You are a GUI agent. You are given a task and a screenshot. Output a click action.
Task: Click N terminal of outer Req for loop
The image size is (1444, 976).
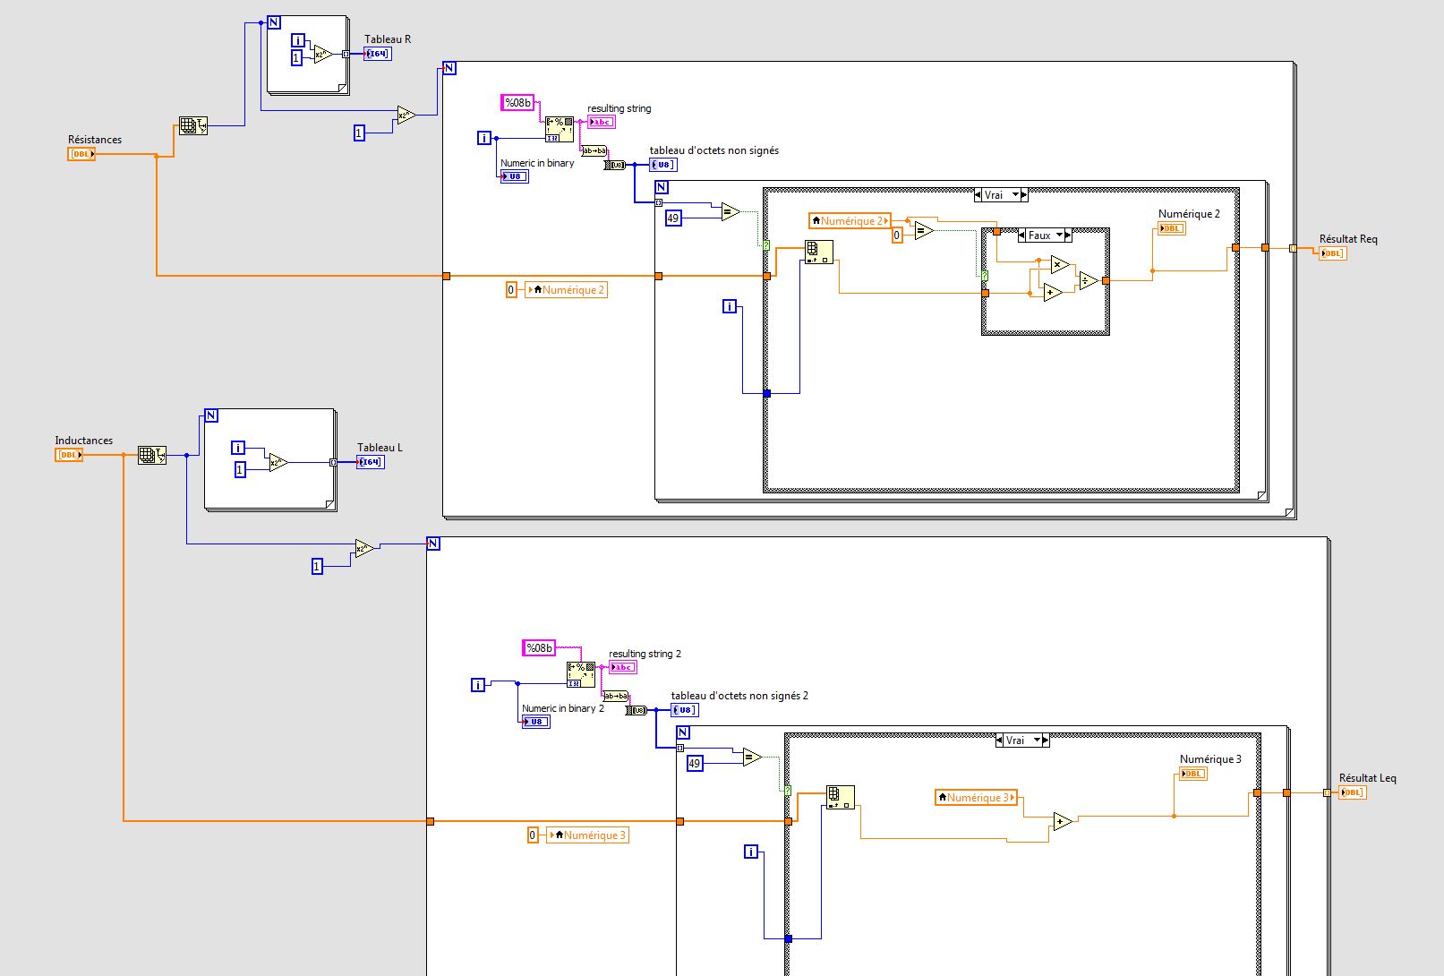pos(449,68)
